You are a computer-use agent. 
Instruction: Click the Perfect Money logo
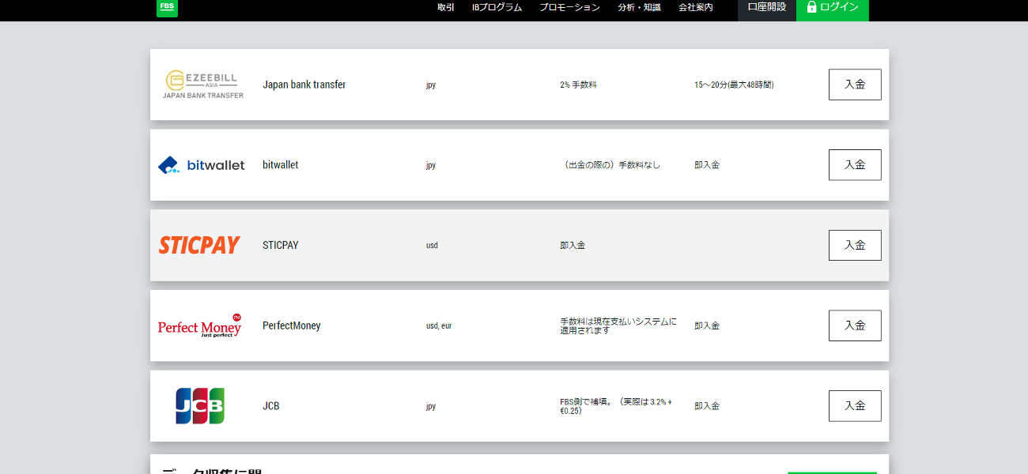tap(199, 325)
